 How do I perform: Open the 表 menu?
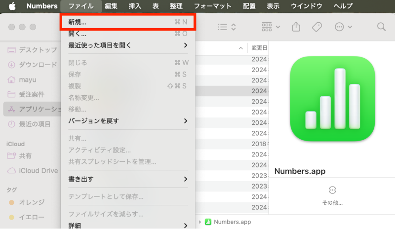point(156,6)
